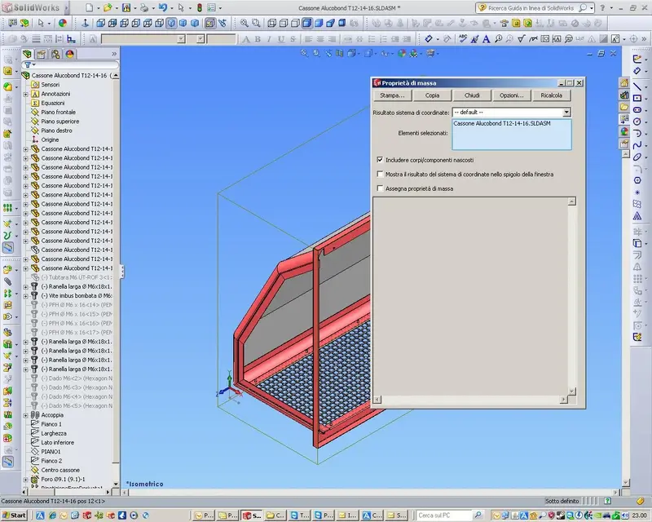The width and height of the screenshot is (652, 522).
Task: Click the Ricerca Guida search field
Action: [532, 8]
